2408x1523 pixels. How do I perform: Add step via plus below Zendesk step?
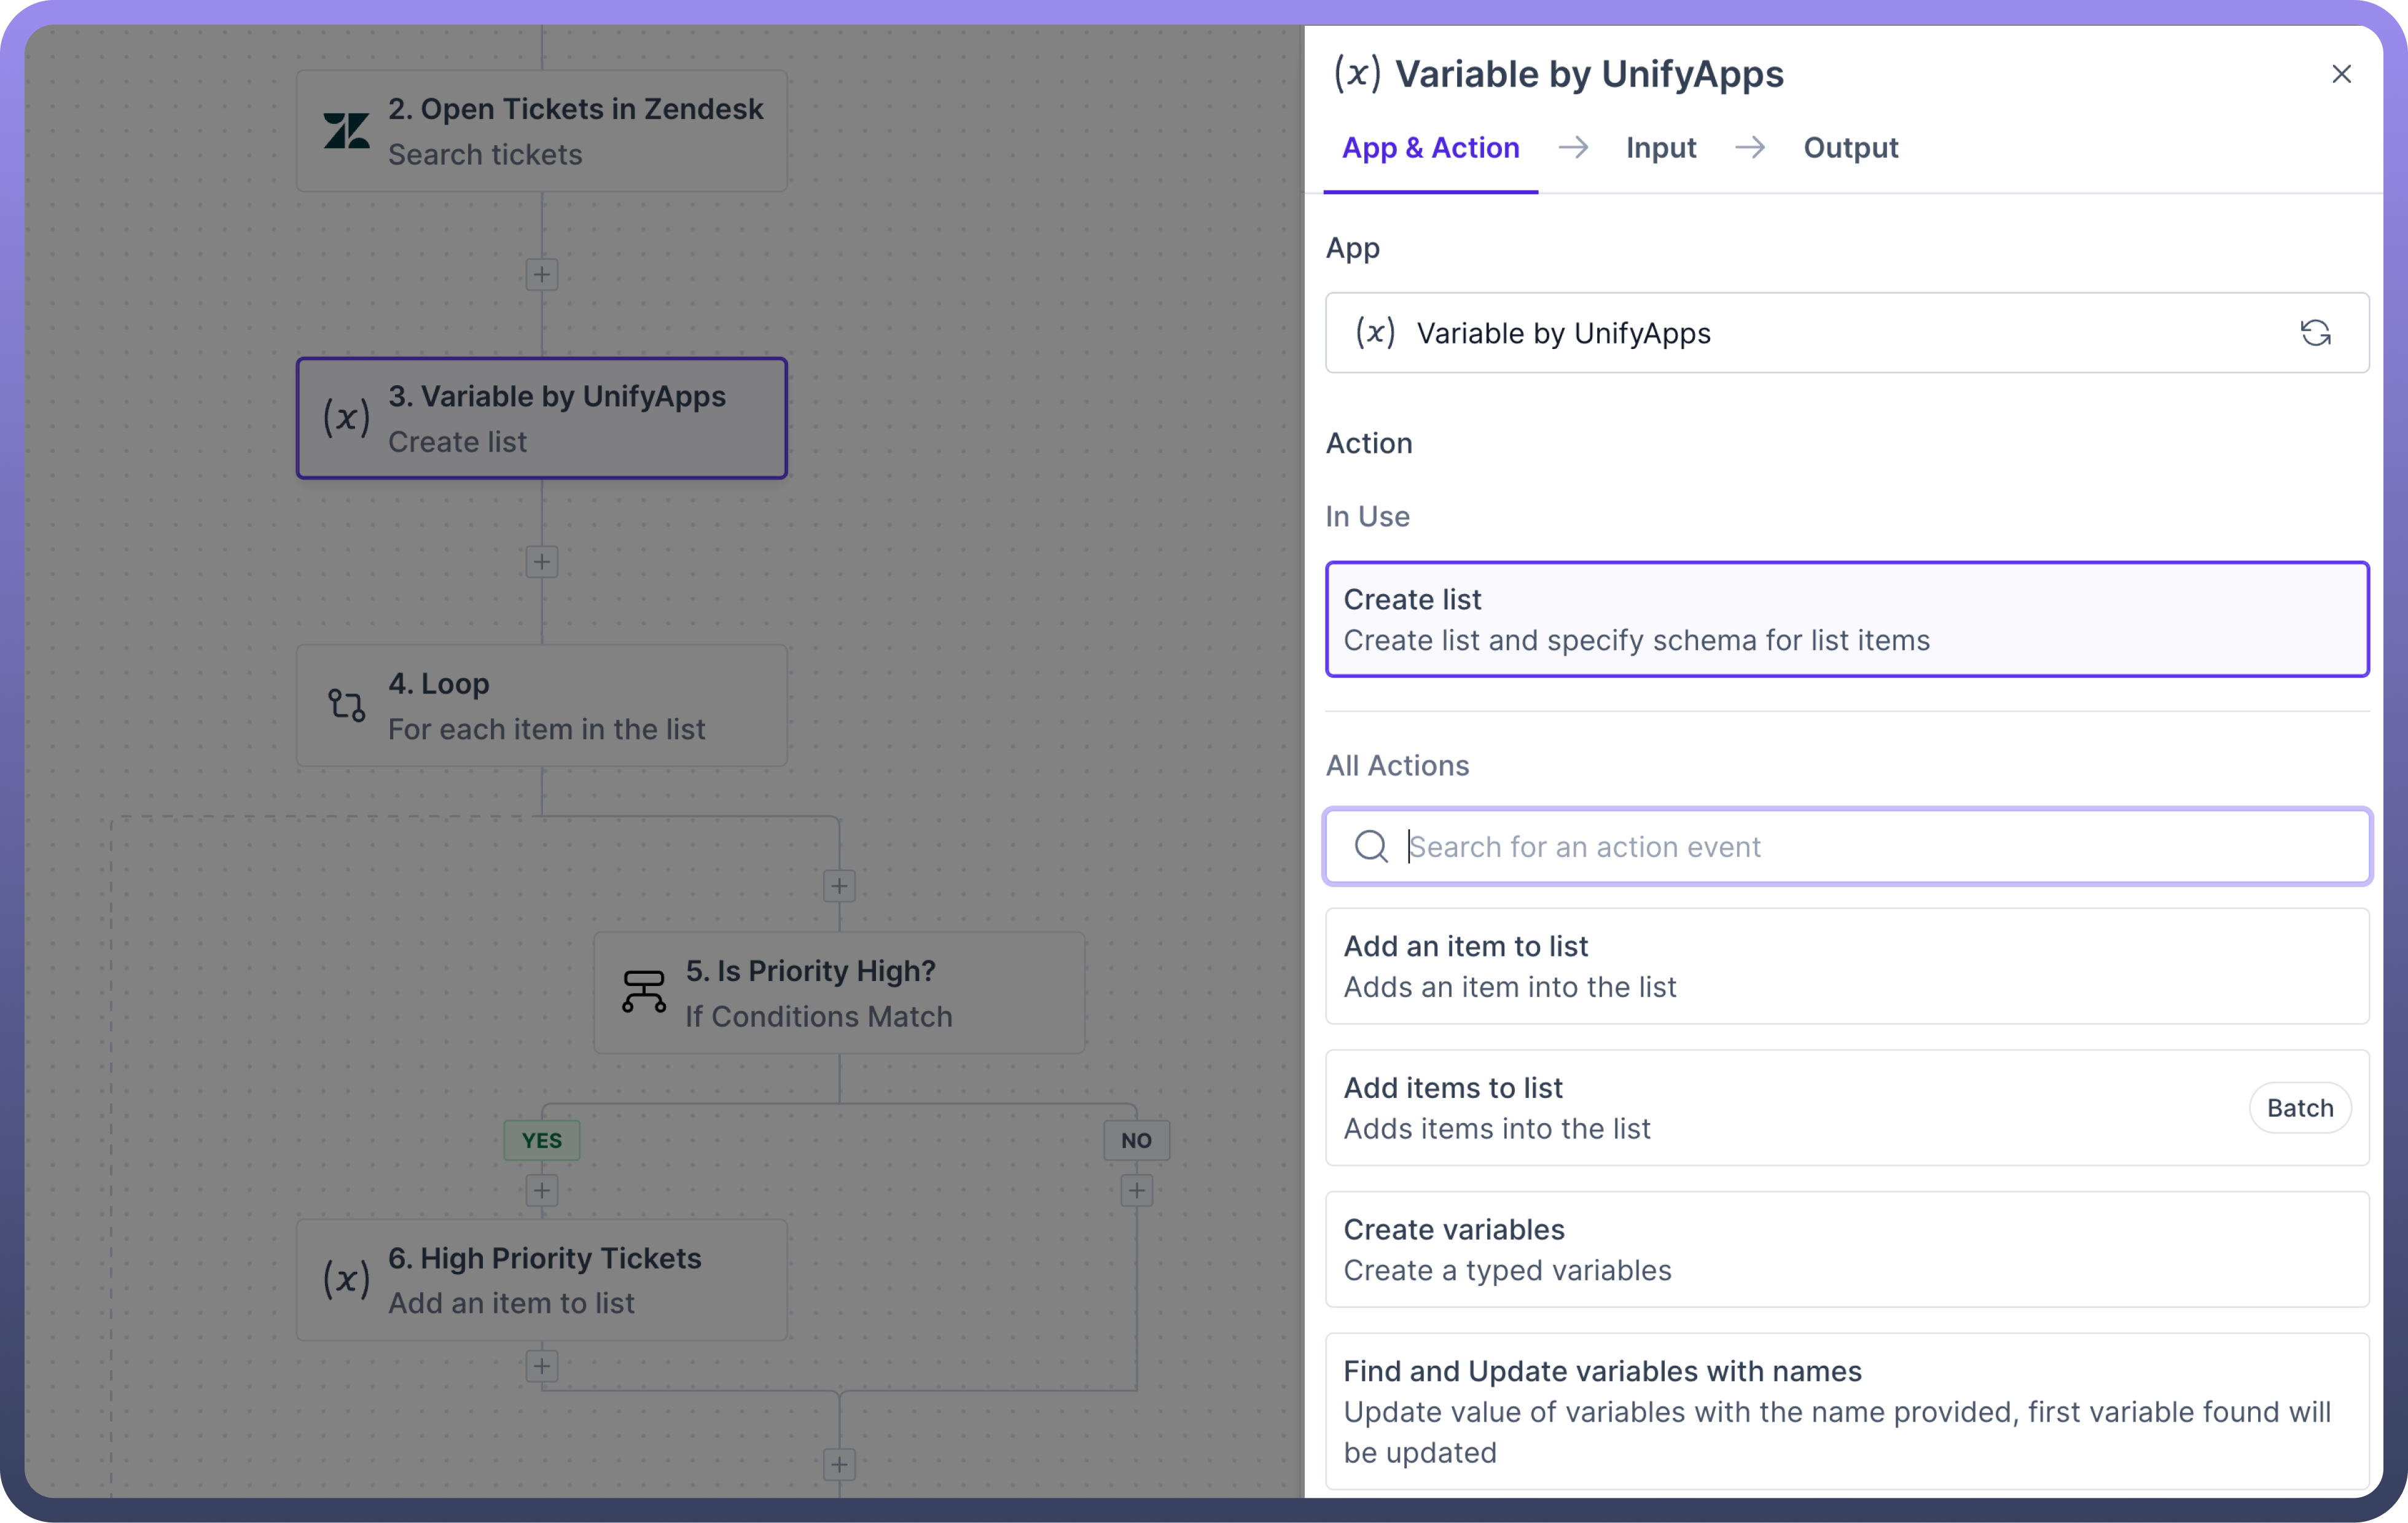point(541,274)
